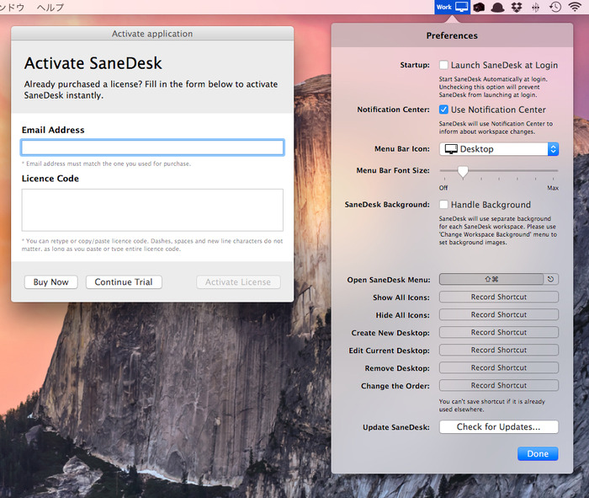
Task: Record shortcut for Remove Desktop
Action: pos(499,367)
